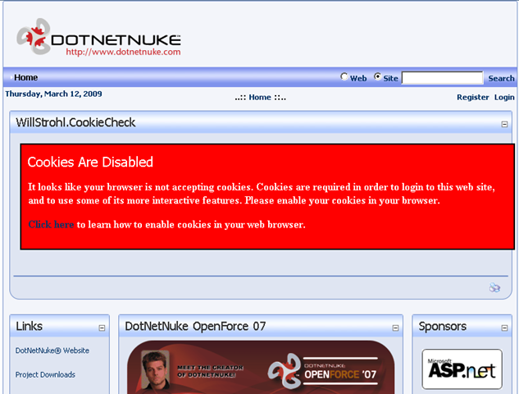Click the Links module title
This screenshot has width=519, height=394.
tap(30, 326)
